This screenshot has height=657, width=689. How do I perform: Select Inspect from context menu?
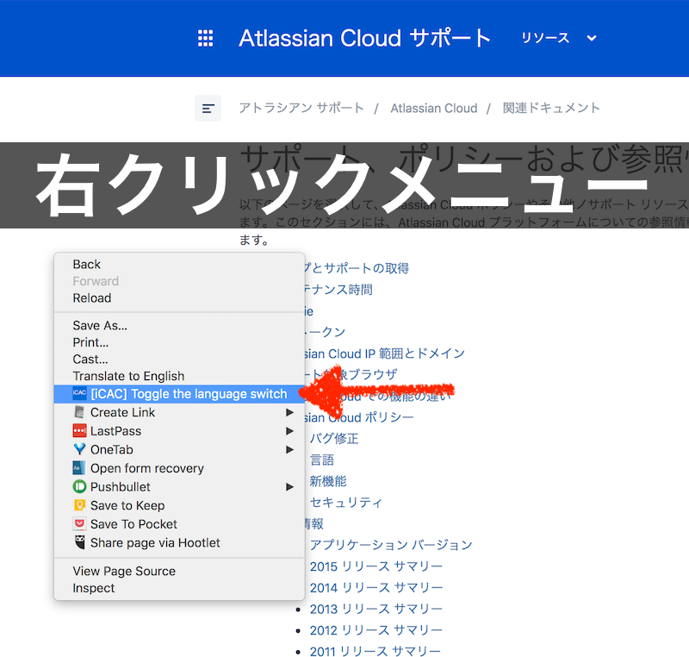coord(179,588)
